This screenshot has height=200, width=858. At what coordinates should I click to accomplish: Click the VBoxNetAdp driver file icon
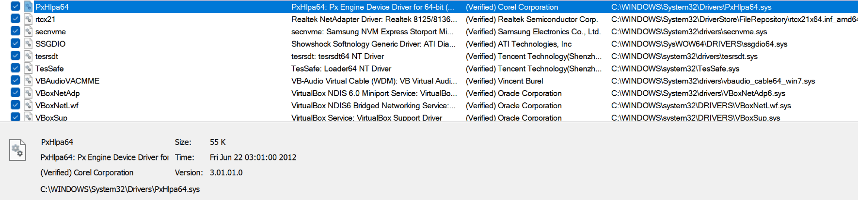click(28, 93)
